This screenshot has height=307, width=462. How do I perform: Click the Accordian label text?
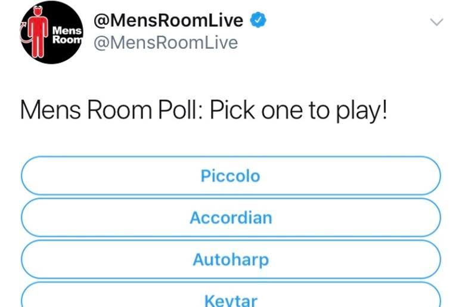[x=231, y=218]
